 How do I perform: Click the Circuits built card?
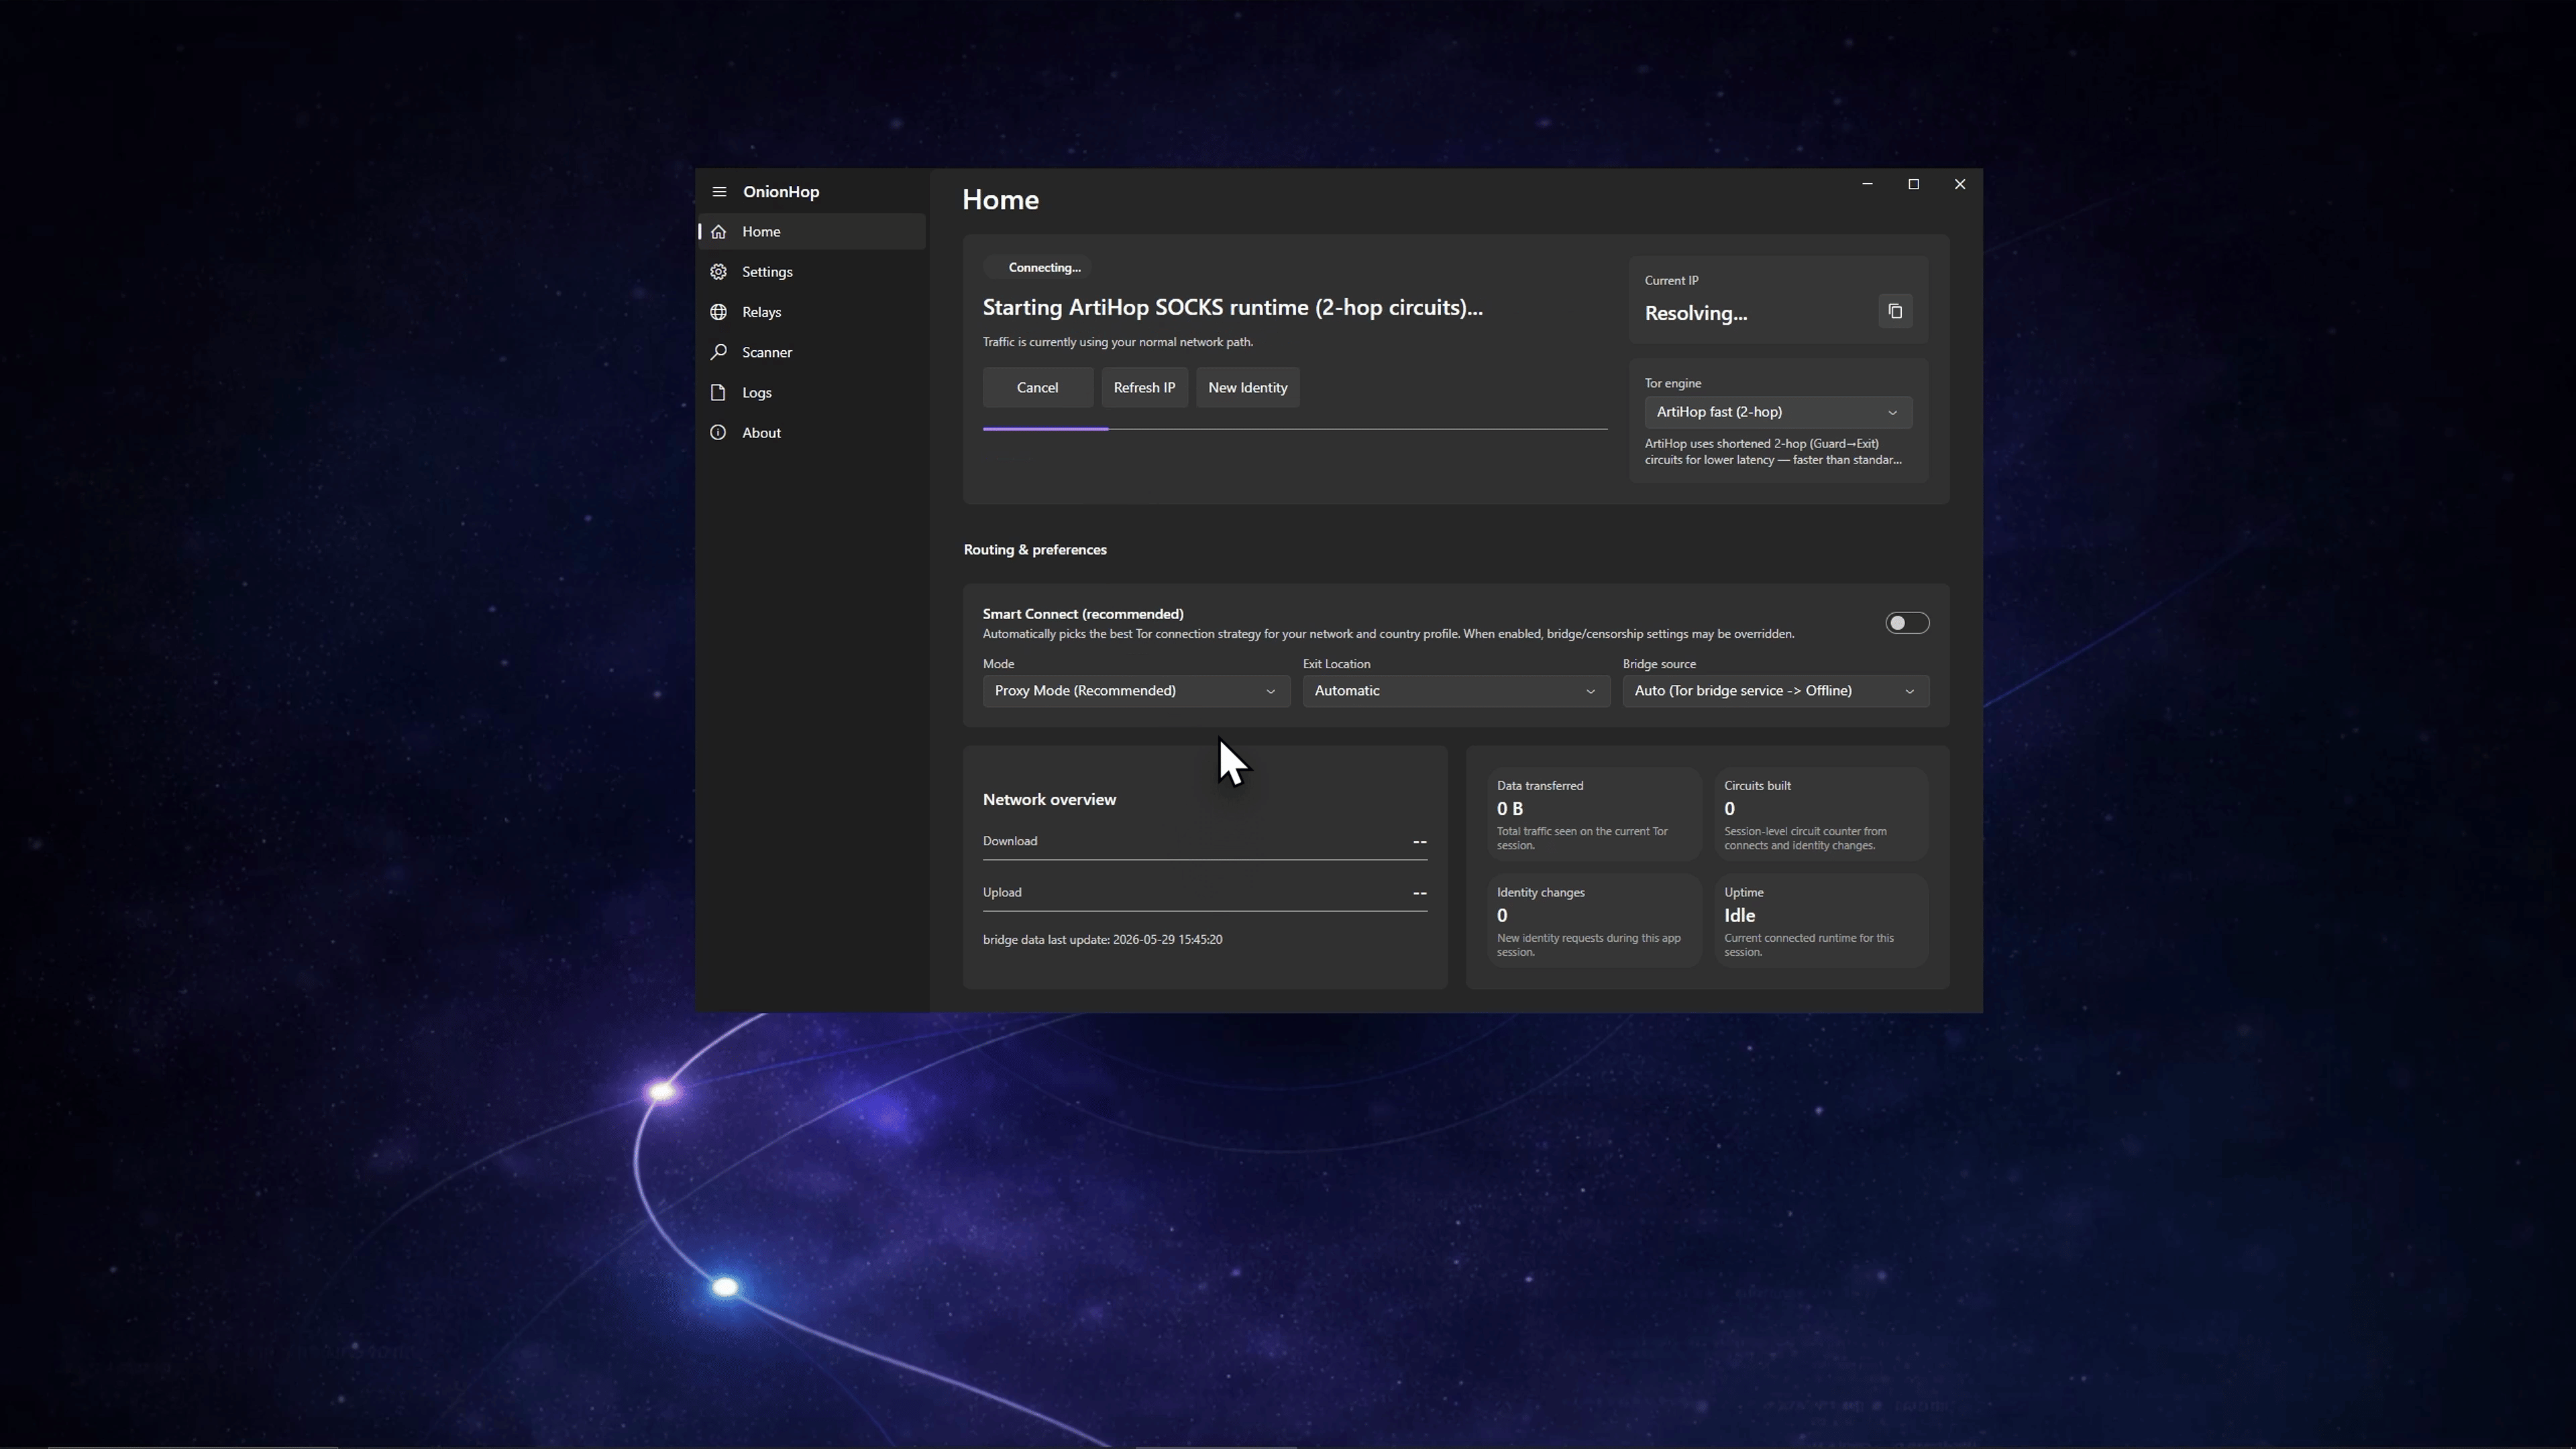pos(1820,814)
